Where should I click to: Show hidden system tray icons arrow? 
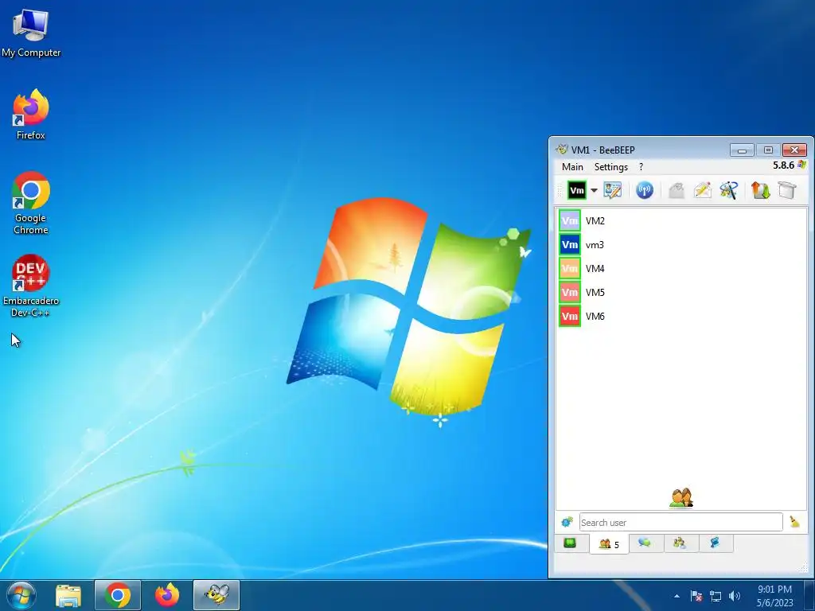click(677, 596)
